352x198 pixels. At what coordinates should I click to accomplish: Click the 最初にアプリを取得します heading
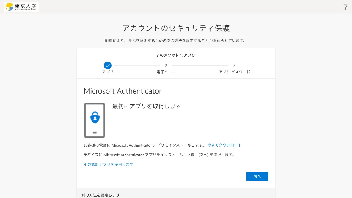(147, 106)
